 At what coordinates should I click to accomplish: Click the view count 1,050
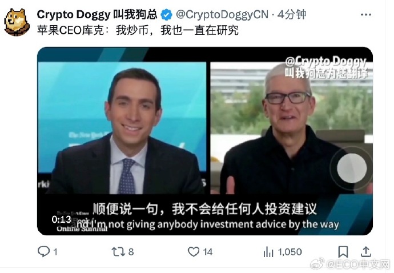[290, 252]
